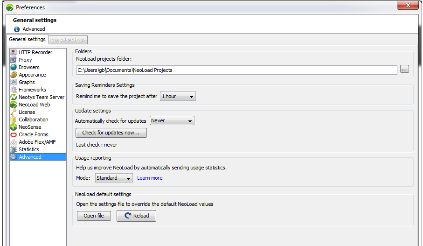Open the Neotys Team Server icon

[x=14, y=97]
